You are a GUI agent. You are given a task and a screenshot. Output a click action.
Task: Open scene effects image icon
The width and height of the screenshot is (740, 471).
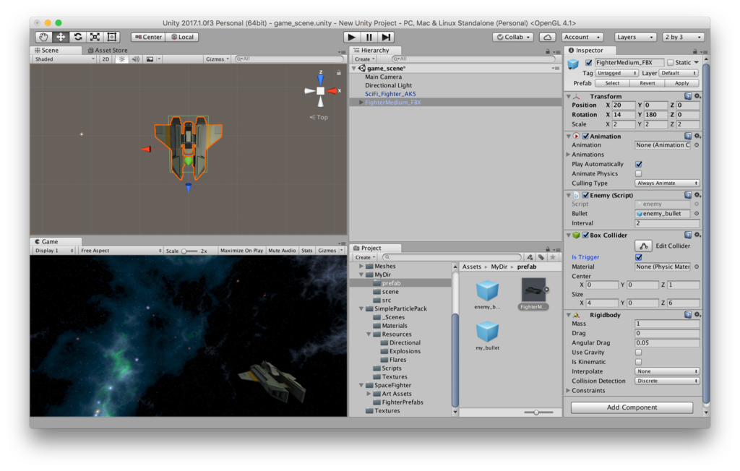click(x=150, y=59)
